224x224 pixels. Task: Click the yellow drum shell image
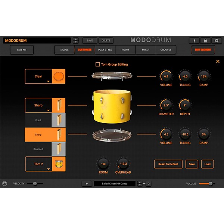(x=112, y=106)
